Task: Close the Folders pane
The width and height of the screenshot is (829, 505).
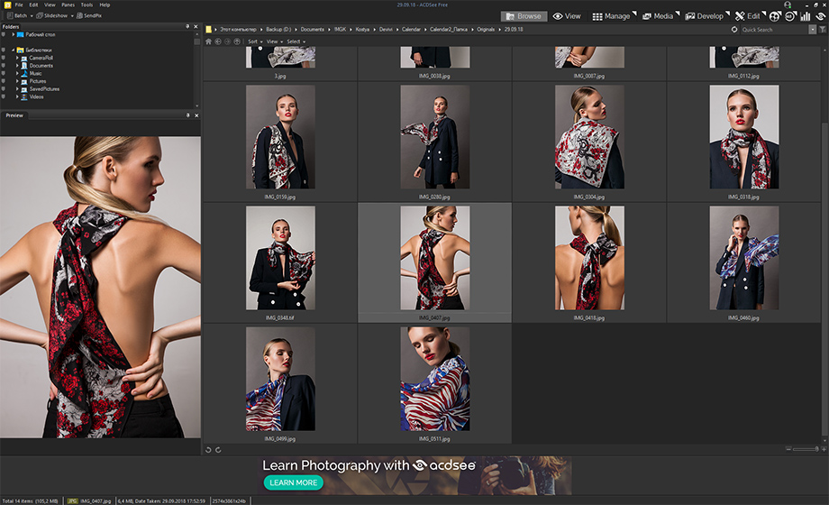Action: pos(196,26)
